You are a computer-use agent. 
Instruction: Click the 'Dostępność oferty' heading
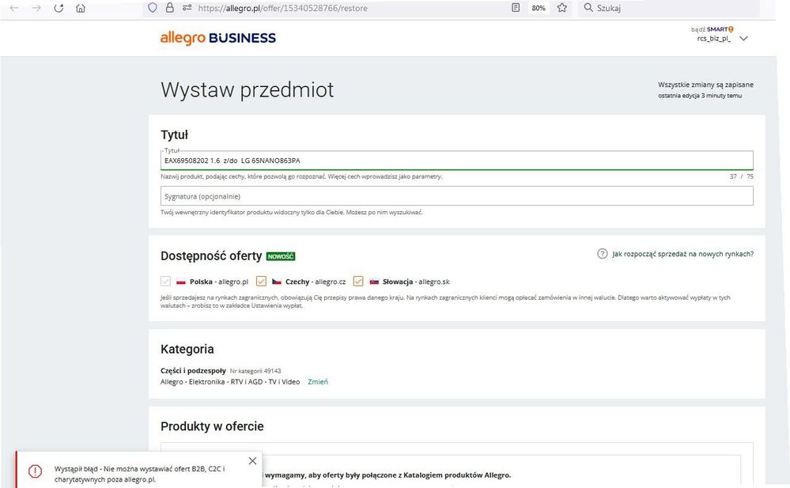point(211,256)
